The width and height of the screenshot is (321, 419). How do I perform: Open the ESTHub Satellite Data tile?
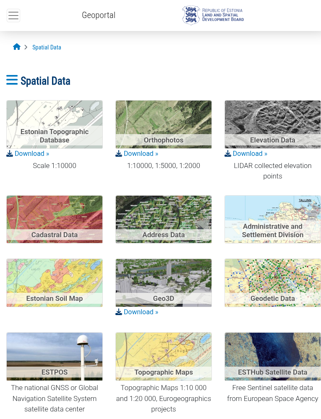(273, 357)
